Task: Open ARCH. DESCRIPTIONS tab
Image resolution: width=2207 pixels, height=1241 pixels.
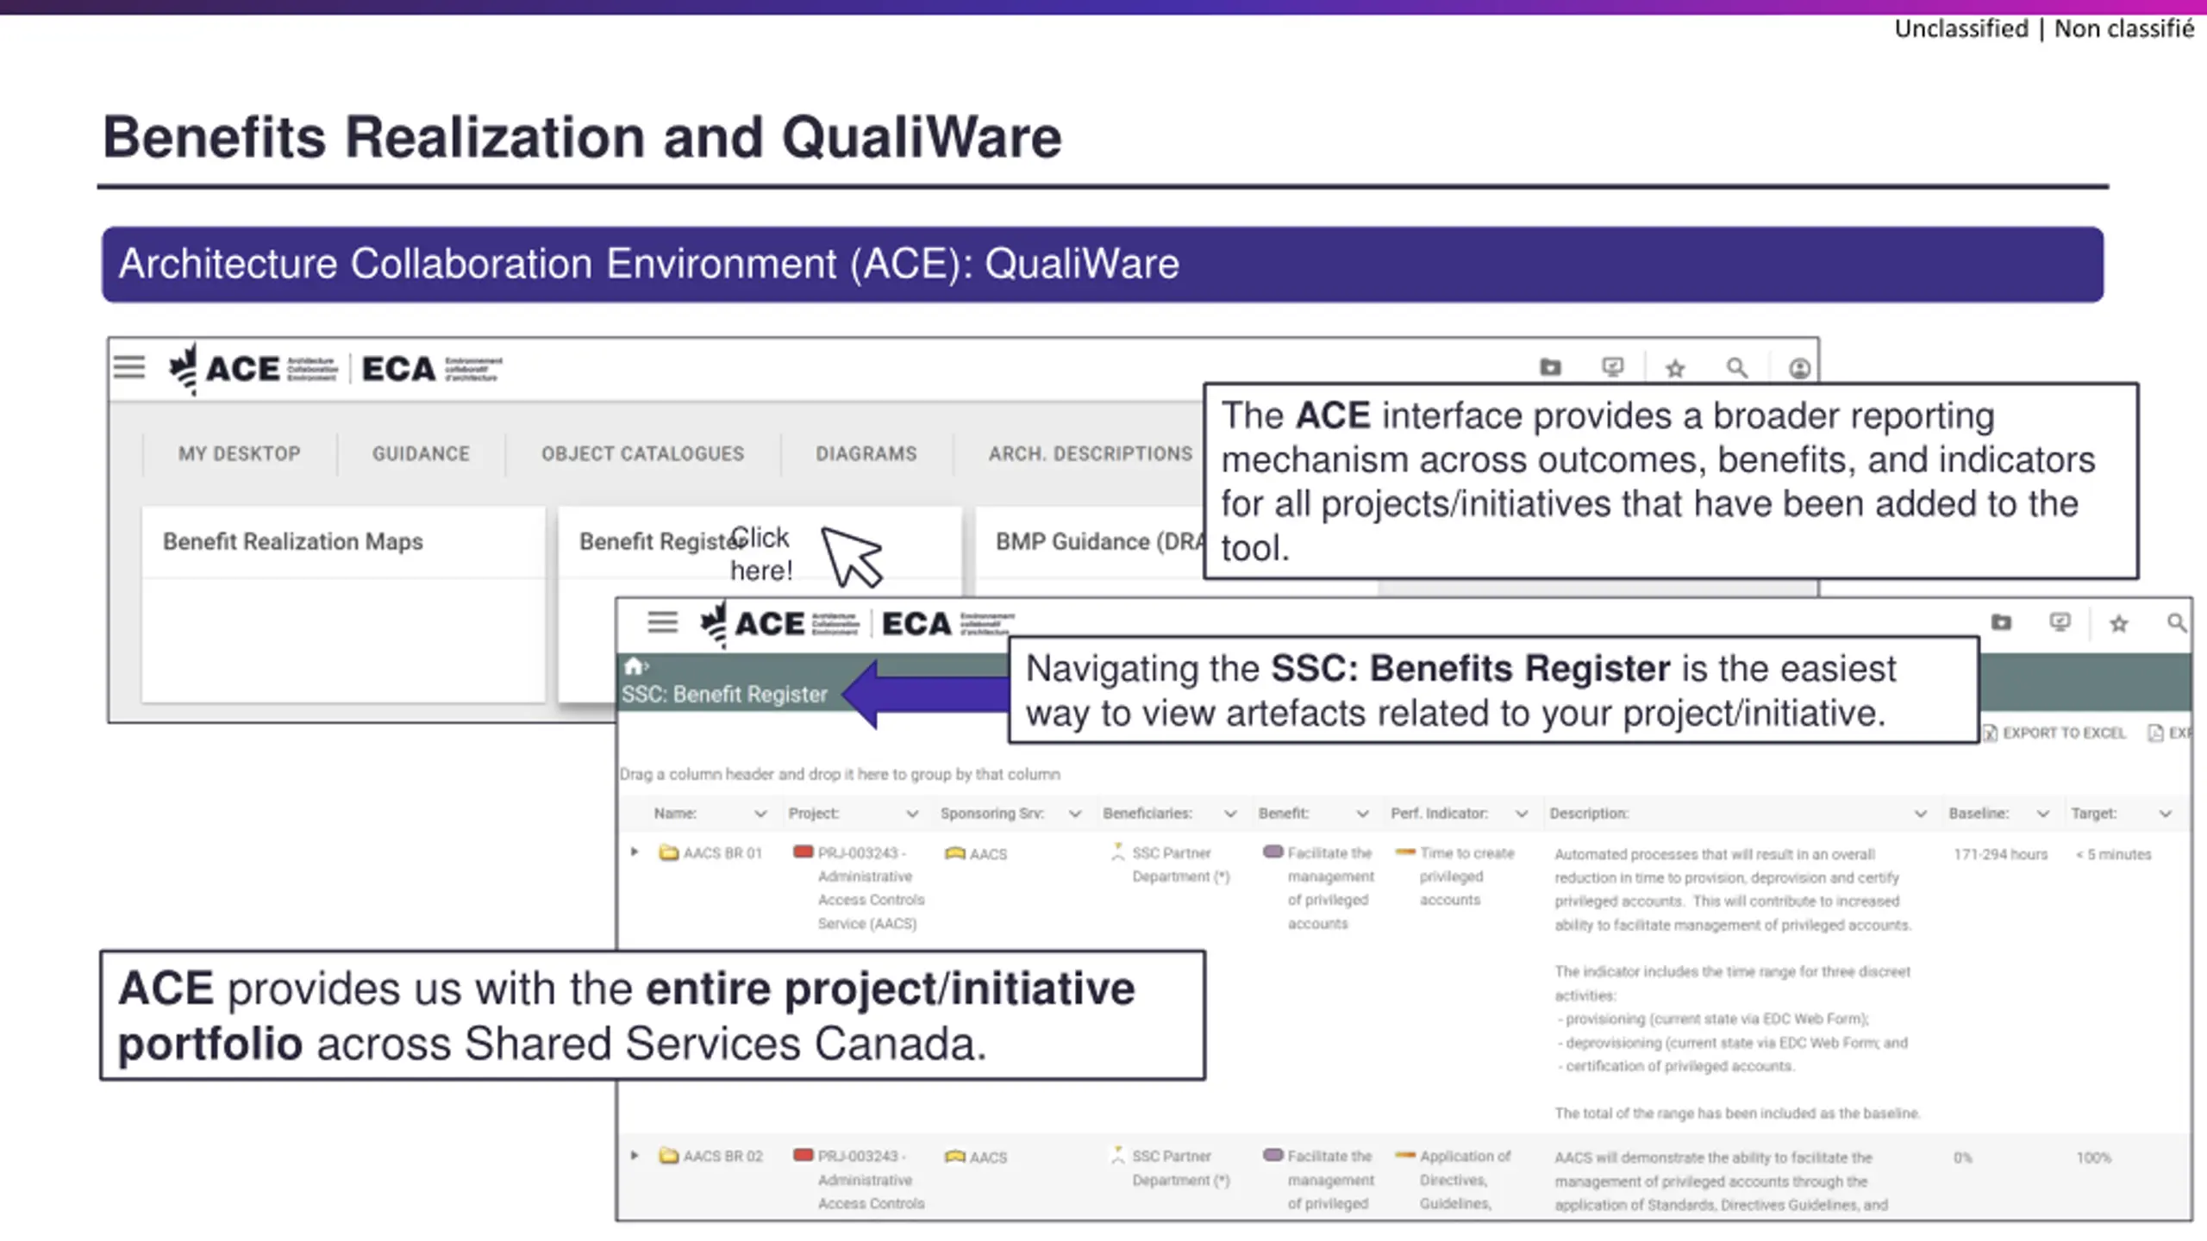Action: tap(1091, 453)
